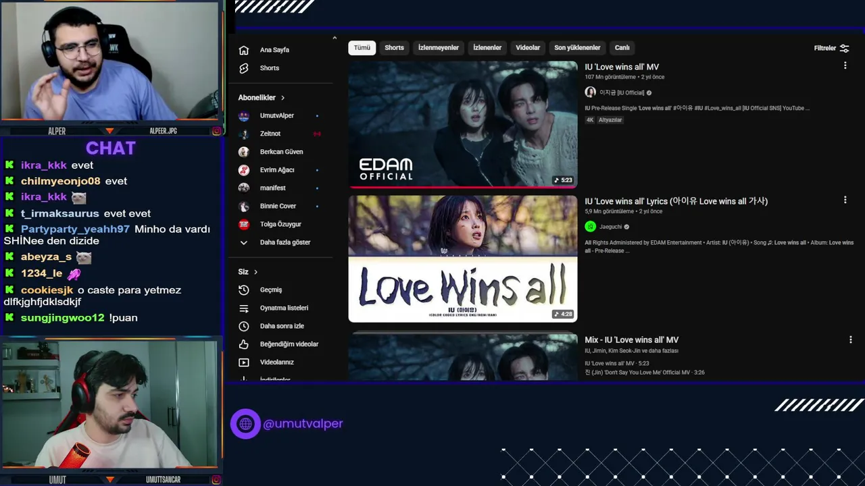The width and height of the screenshot is (865, 486).
Task: Expand the Abonelikler section chevron
Action: (282, 98)
